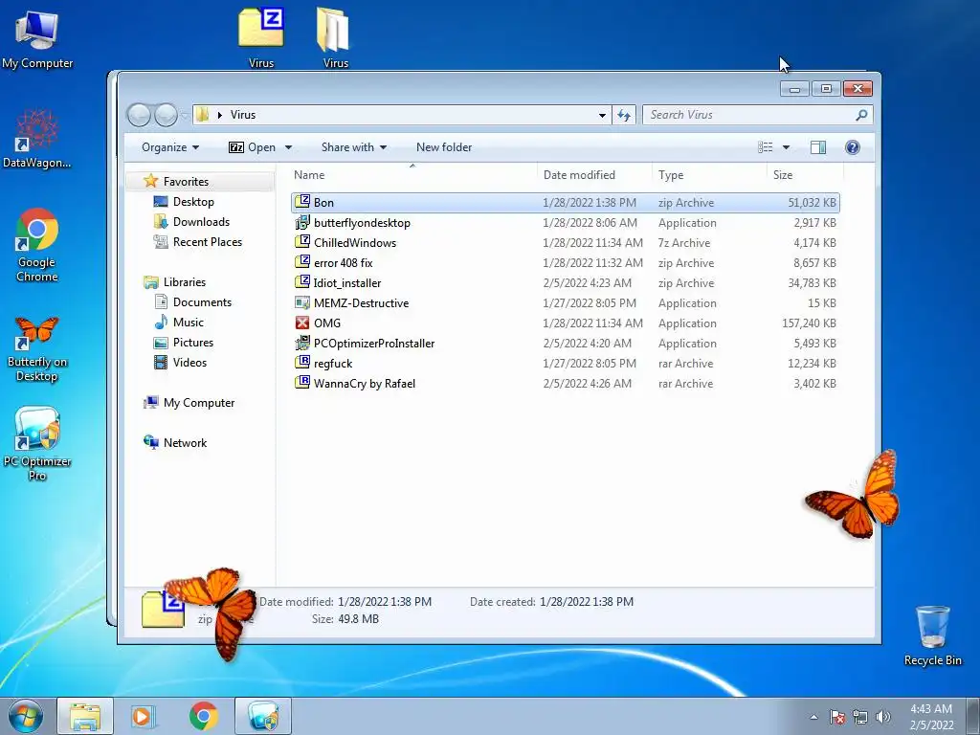
Task: Select the butterflyondesktop application file
Action: click(x=565, y=222)
